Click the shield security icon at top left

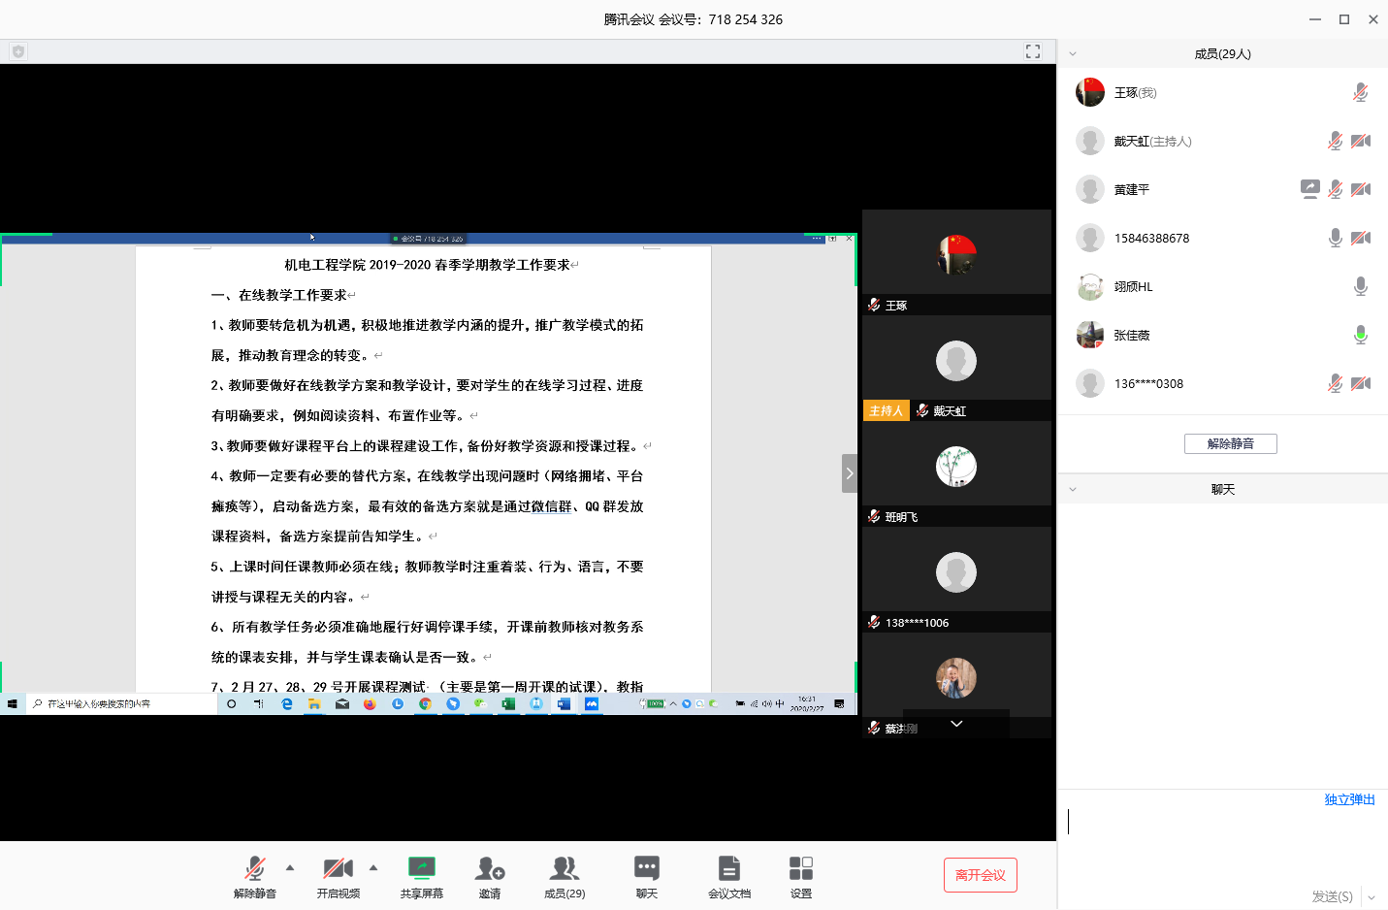[18, 51]
